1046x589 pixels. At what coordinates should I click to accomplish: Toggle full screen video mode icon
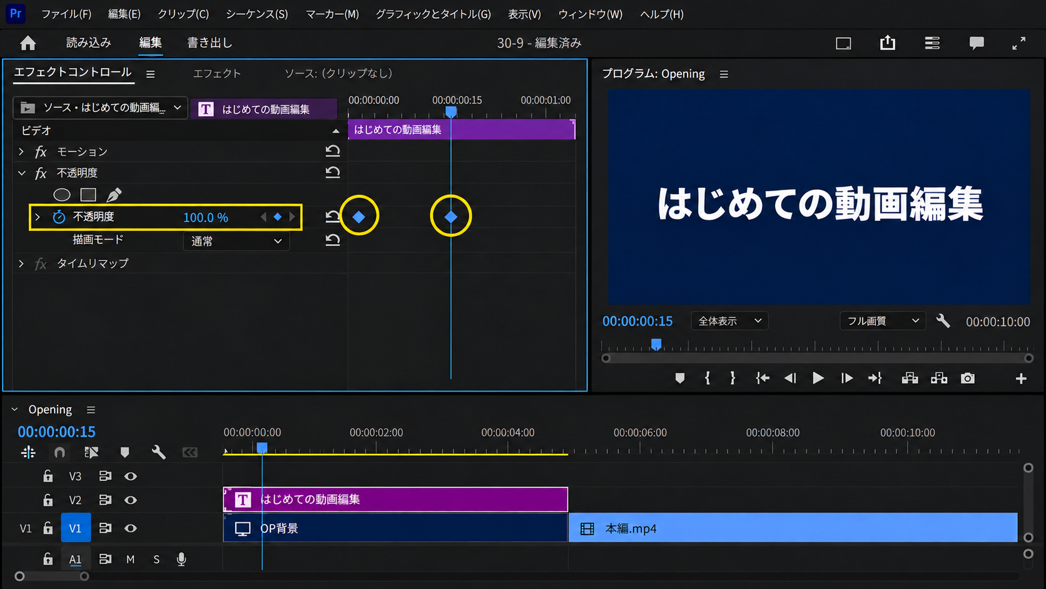1018,43
